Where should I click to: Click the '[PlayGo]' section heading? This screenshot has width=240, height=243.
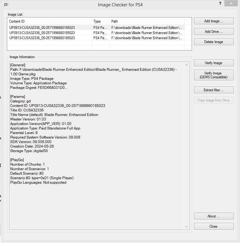coord(17,160)
